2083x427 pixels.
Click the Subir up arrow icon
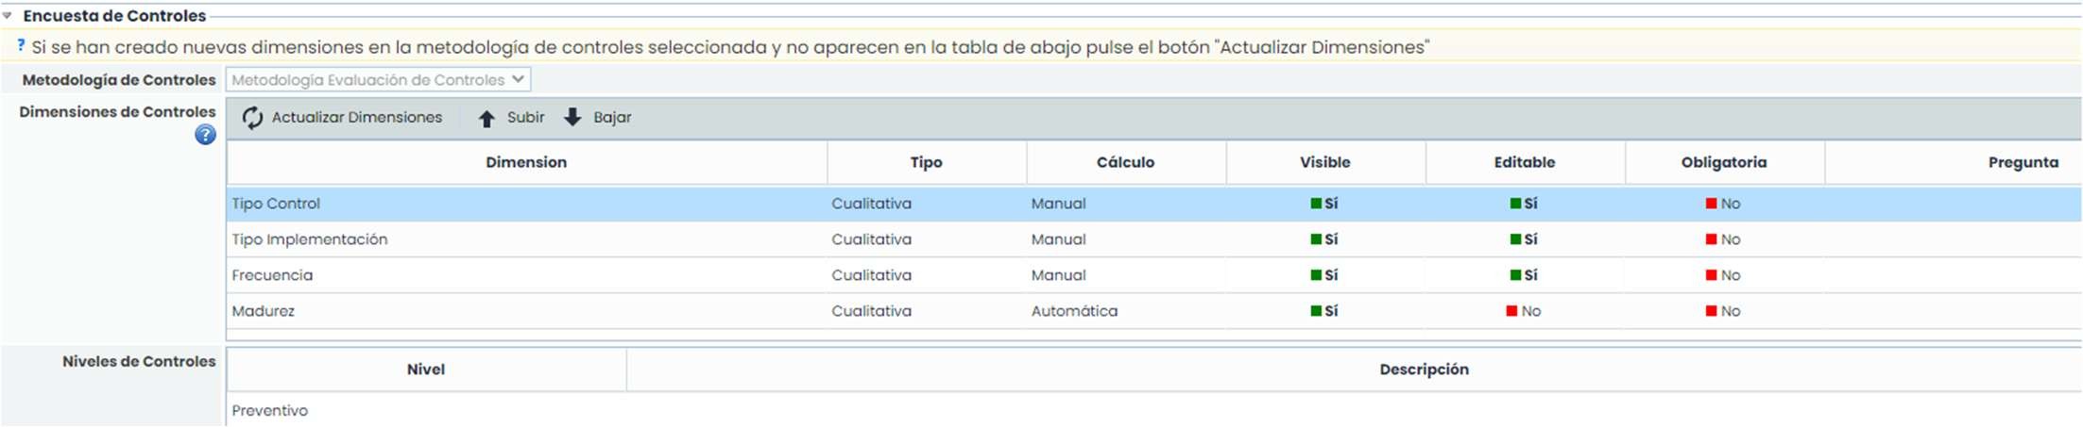point(487,118)
